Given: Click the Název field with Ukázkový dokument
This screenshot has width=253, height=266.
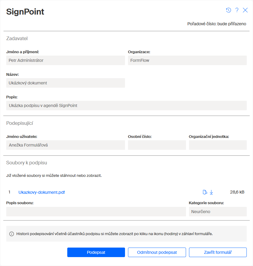Looking at the screenshot, I should pyautogui.click(x=65, y=83).
